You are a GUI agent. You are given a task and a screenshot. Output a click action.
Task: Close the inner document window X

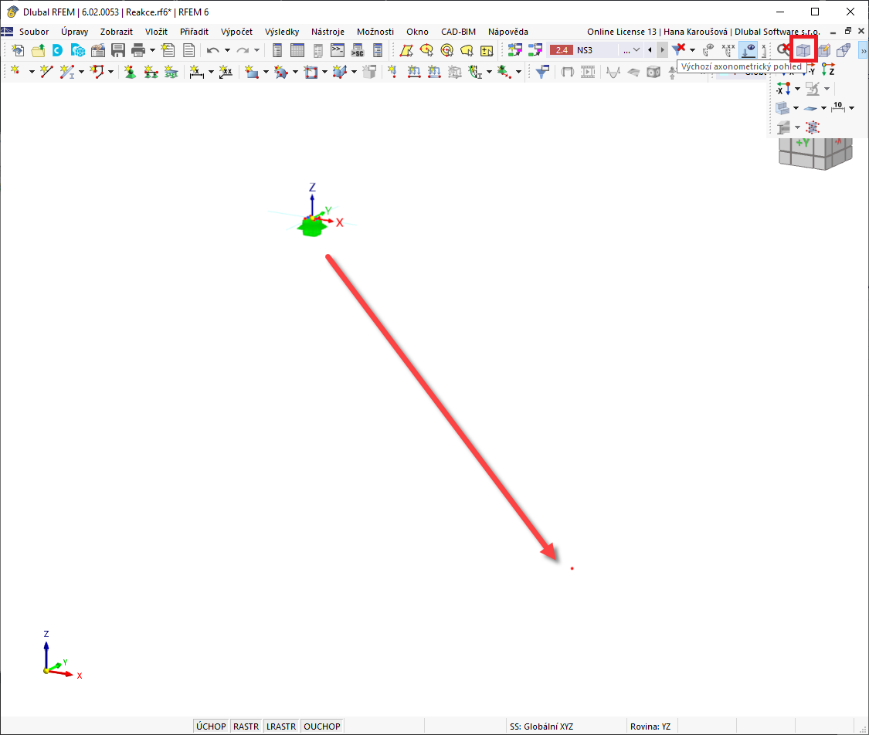tap(861, 31)
